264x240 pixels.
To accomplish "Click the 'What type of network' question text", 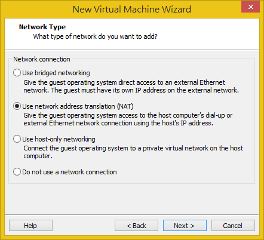I will [95, 36].
